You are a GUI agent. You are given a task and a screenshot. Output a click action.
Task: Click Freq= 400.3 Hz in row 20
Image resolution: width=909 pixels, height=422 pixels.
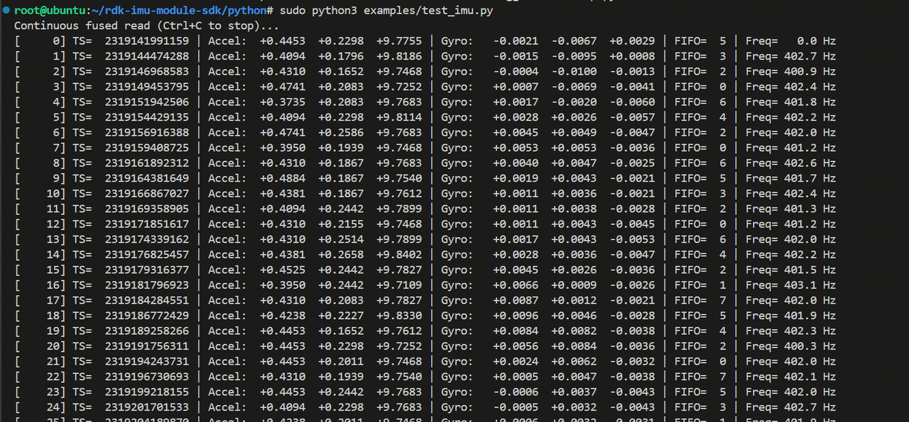tap(790, 346)
